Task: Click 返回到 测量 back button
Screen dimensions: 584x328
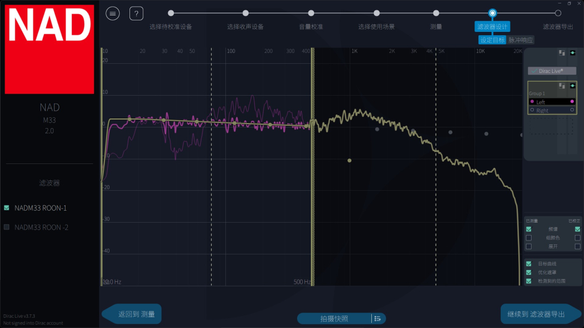Action: (x=132, y=314)
